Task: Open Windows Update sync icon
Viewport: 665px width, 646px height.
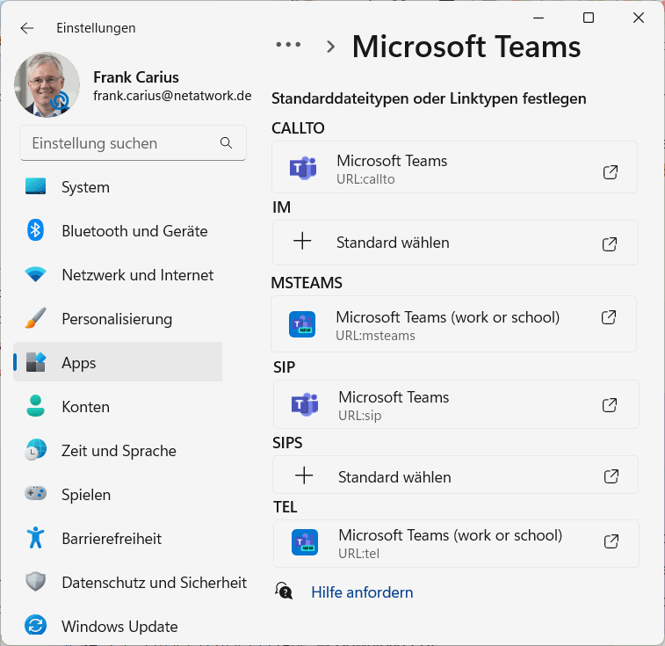Action: click(x=36, y=625)
